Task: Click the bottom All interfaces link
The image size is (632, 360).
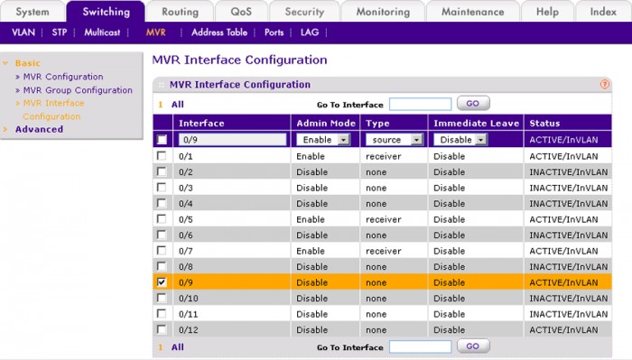Action: (x=177, y=347)
